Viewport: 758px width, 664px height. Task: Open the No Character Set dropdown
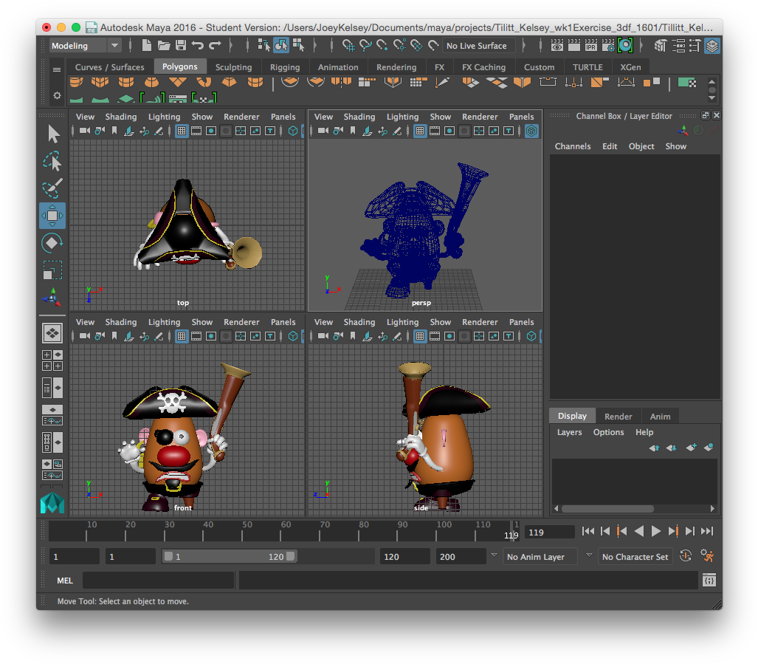point(635,557)
